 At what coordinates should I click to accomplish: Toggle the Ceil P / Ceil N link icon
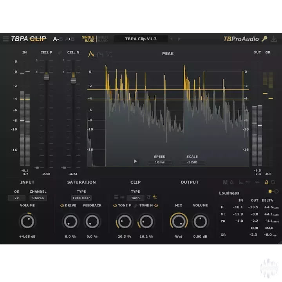coord(60,52)
